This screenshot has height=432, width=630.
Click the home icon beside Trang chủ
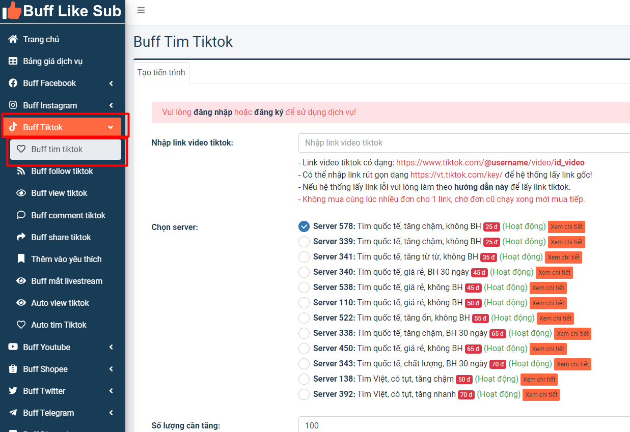13,39
